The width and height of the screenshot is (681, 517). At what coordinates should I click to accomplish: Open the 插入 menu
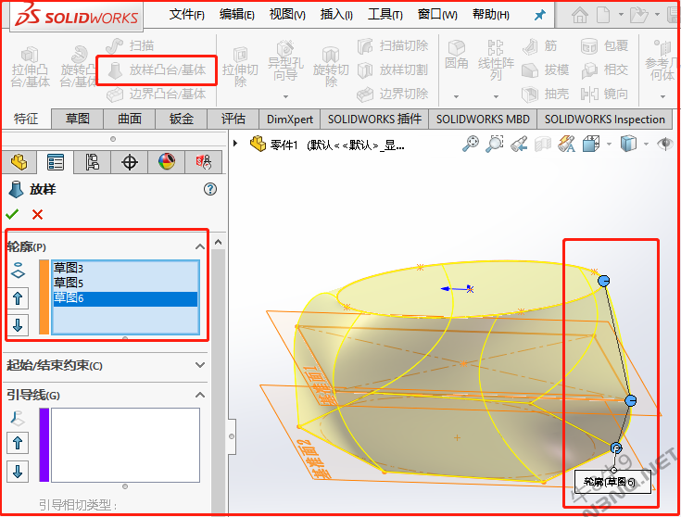[335, 15]
